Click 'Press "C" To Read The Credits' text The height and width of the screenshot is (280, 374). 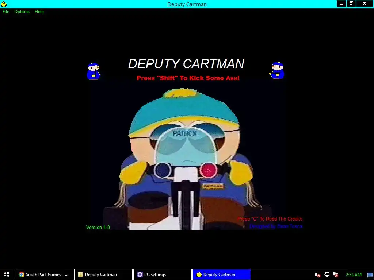[x=270, y=219]
